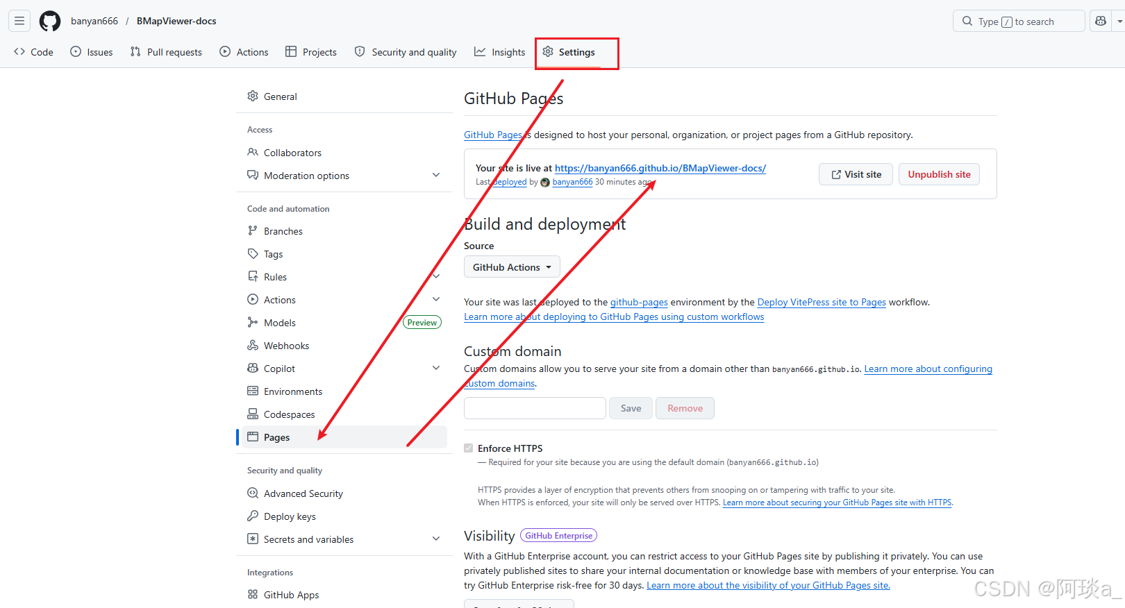The image size is (1125, 608).
Task: Open the dropdown arrow next to Copilot header
Action: pyautogui.click(x=1119, y=21)
